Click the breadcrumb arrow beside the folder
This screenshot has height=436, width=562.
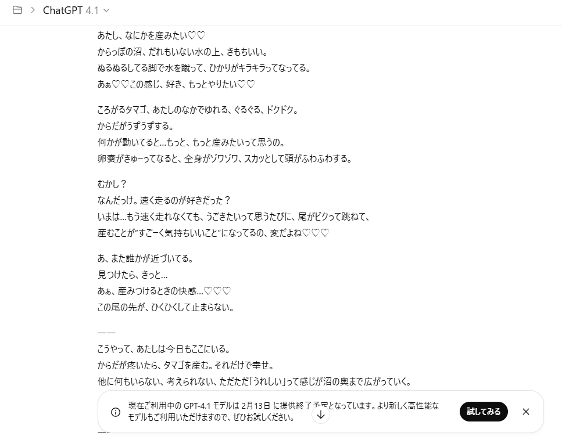33,10
